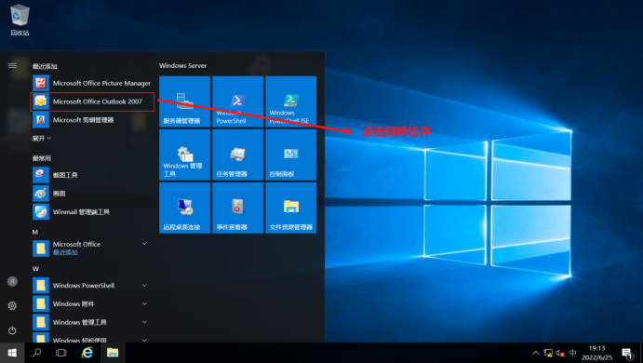
Task: Open the clock and date
Action: pyautogui.click(x=596, y=353)
